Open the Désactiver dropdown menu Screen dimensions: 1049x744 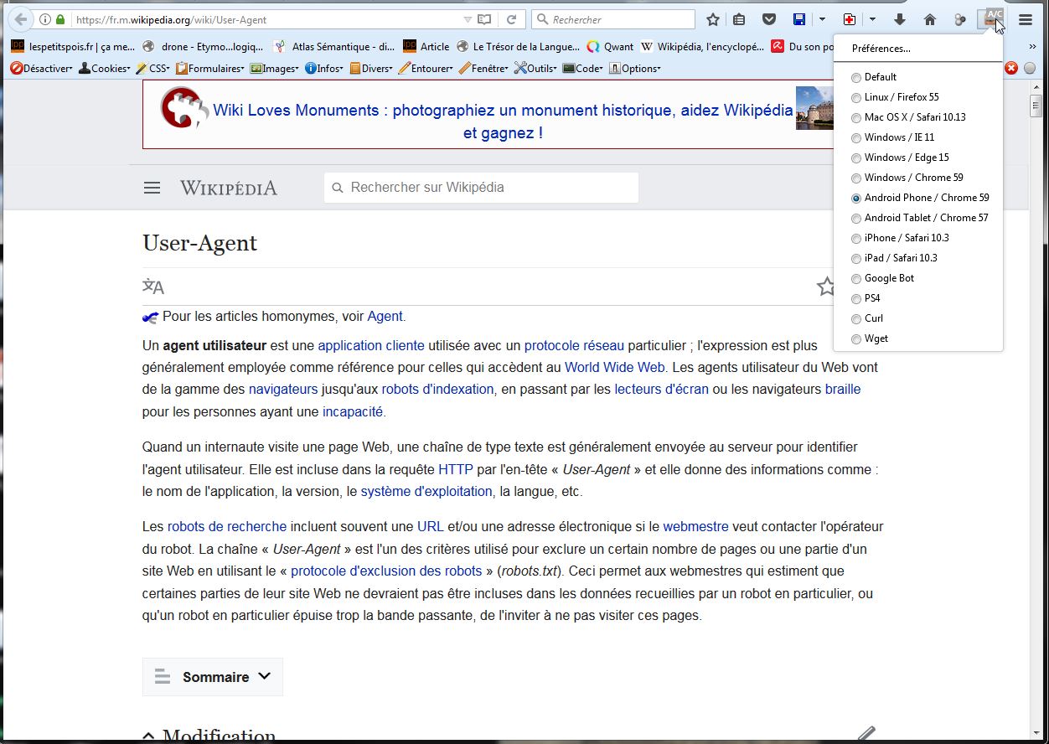coord(41,69)
